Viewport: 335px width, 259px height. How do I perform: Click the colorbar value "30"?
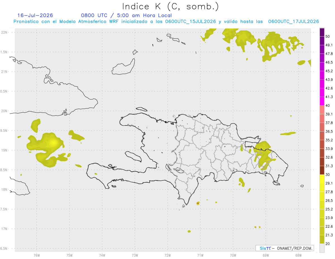328,175
